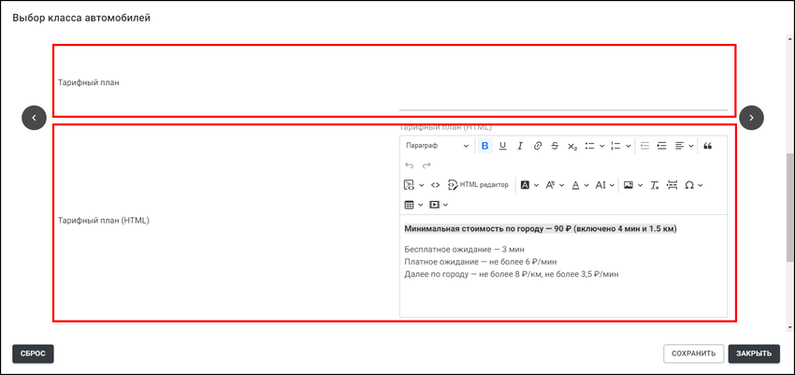Open the font color picker
Screen dimensions: 795x375
click(580, 185)
